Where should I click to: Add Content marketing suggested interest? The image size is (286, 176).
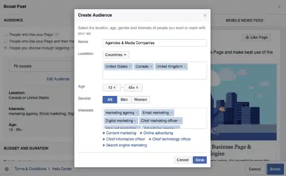119,133
